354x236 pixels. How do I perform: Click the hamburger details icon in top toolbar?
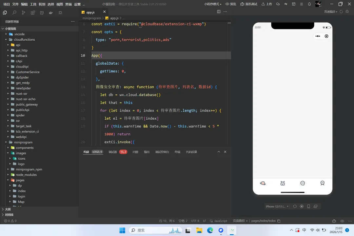(x=302, y=4)
